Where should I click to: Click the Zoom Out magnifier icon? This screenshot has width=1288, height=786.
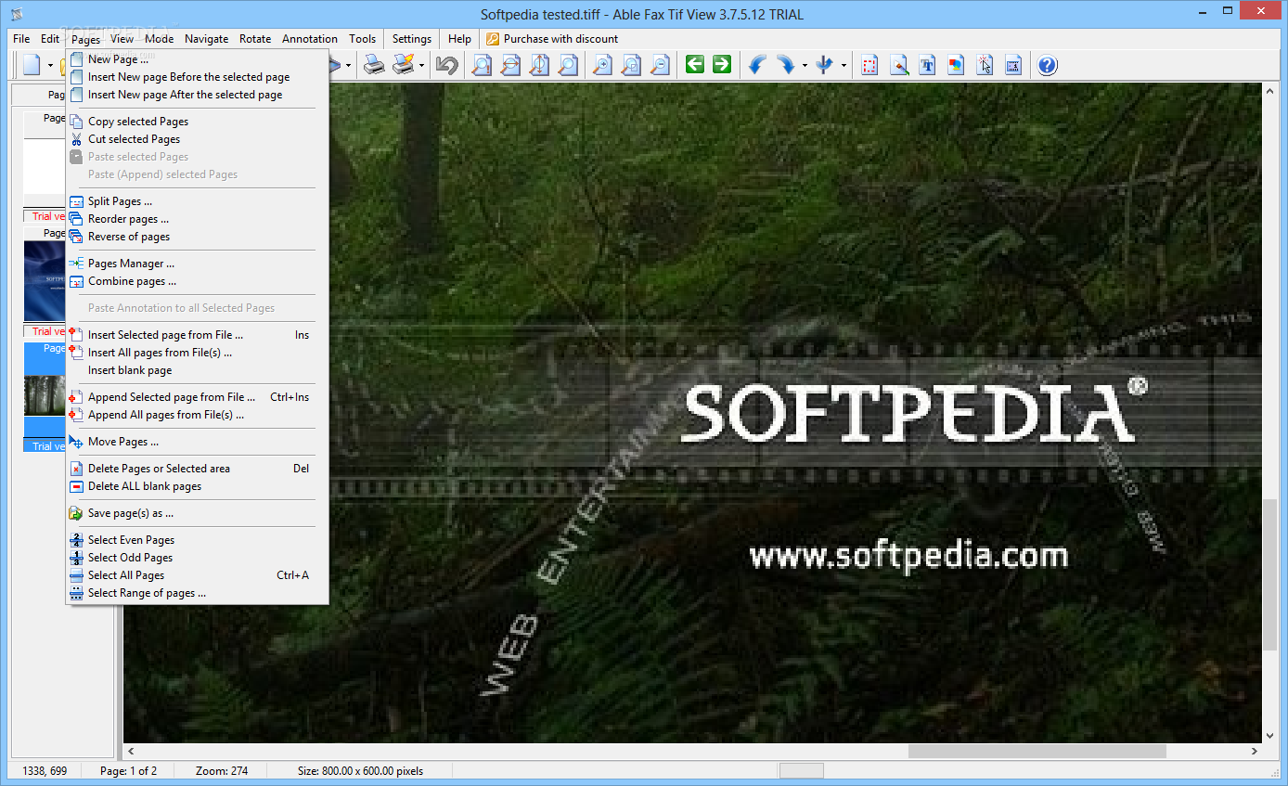coord(660,65)
